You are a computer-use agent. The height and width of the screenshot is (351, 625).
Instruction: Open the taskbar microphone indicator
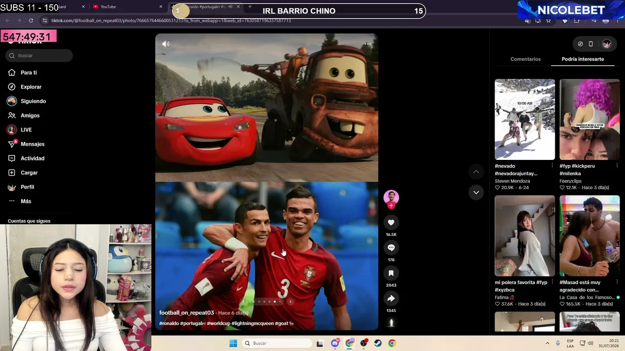[558, 343]
